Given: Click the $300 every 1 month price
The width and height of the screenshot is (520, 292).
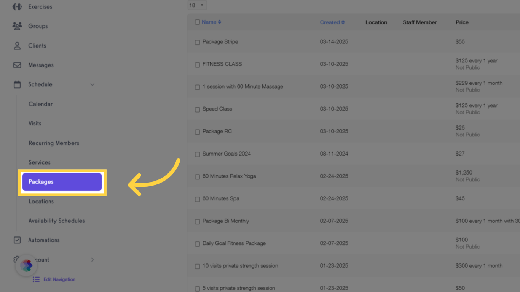Looking at the screenshot, I should point(479,266).
